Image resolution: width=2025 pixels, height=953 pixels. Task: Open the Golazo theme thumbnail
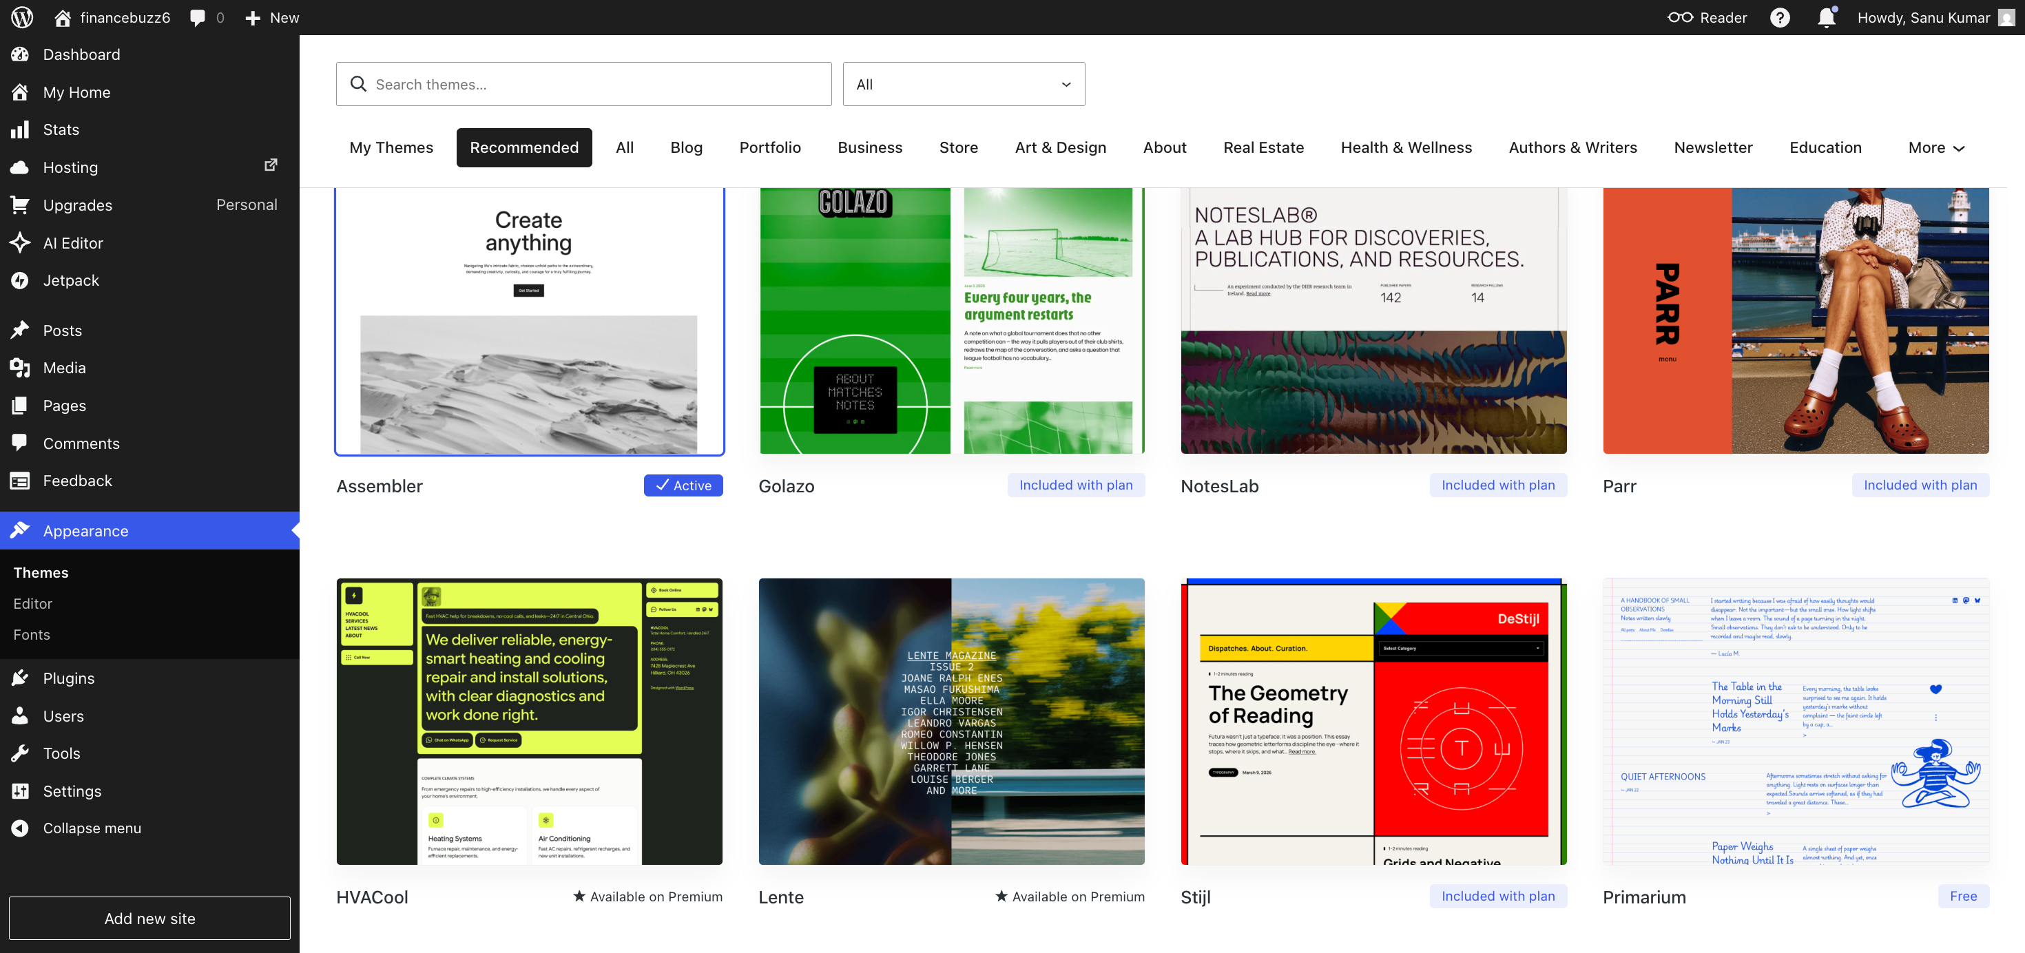pos(951,321)
